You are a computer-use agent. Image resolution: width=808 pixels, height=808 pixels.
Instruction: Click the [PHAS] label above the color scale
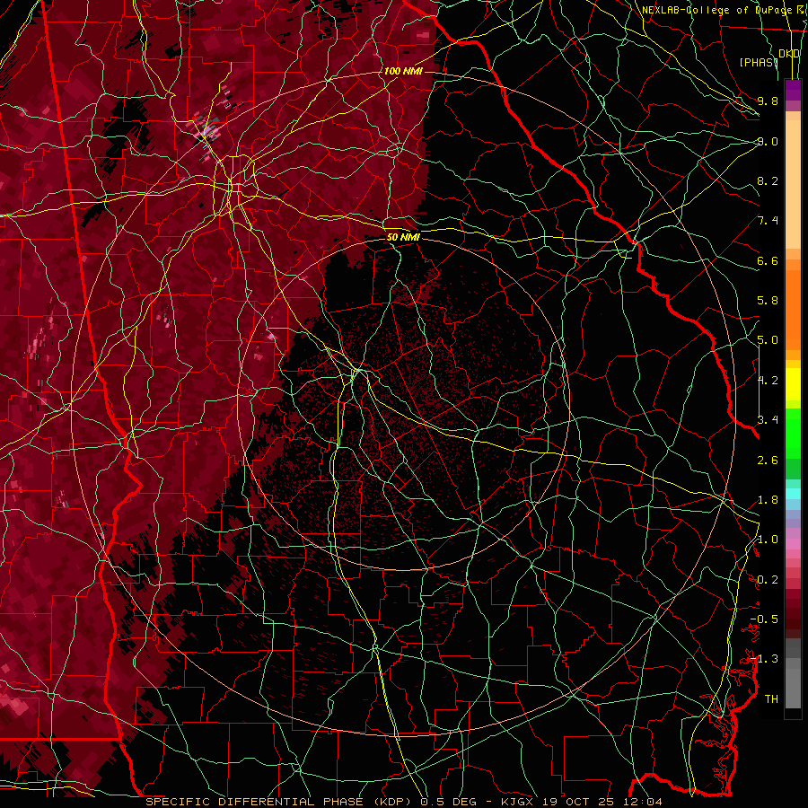pyautogui.click(x=759, y=62)
